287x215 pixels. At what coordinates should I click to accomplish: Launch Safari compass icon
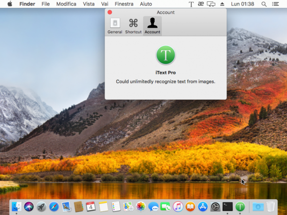pos(54,207)
